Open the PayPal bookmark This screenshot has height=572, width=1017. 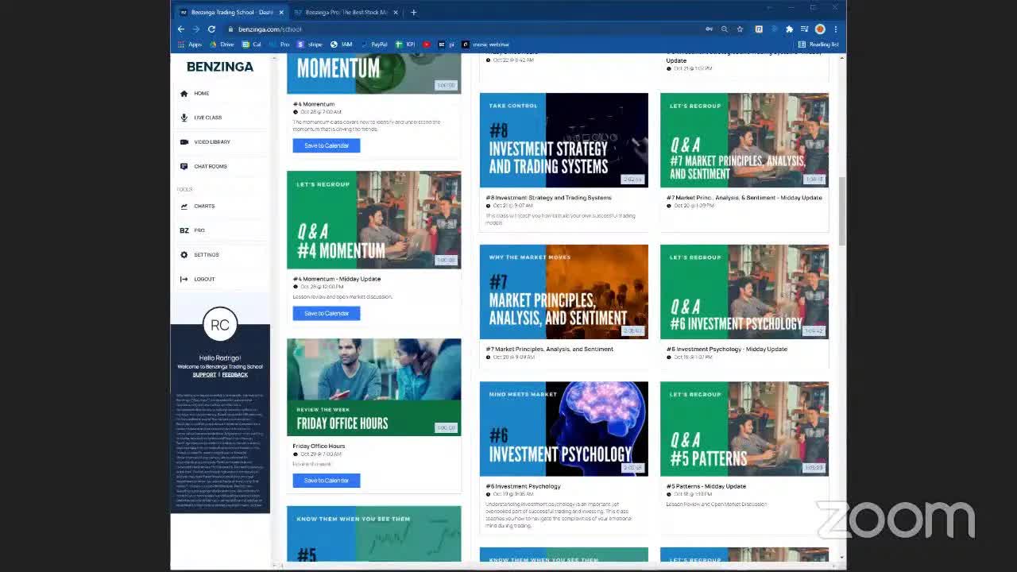[x=374, y=44]
